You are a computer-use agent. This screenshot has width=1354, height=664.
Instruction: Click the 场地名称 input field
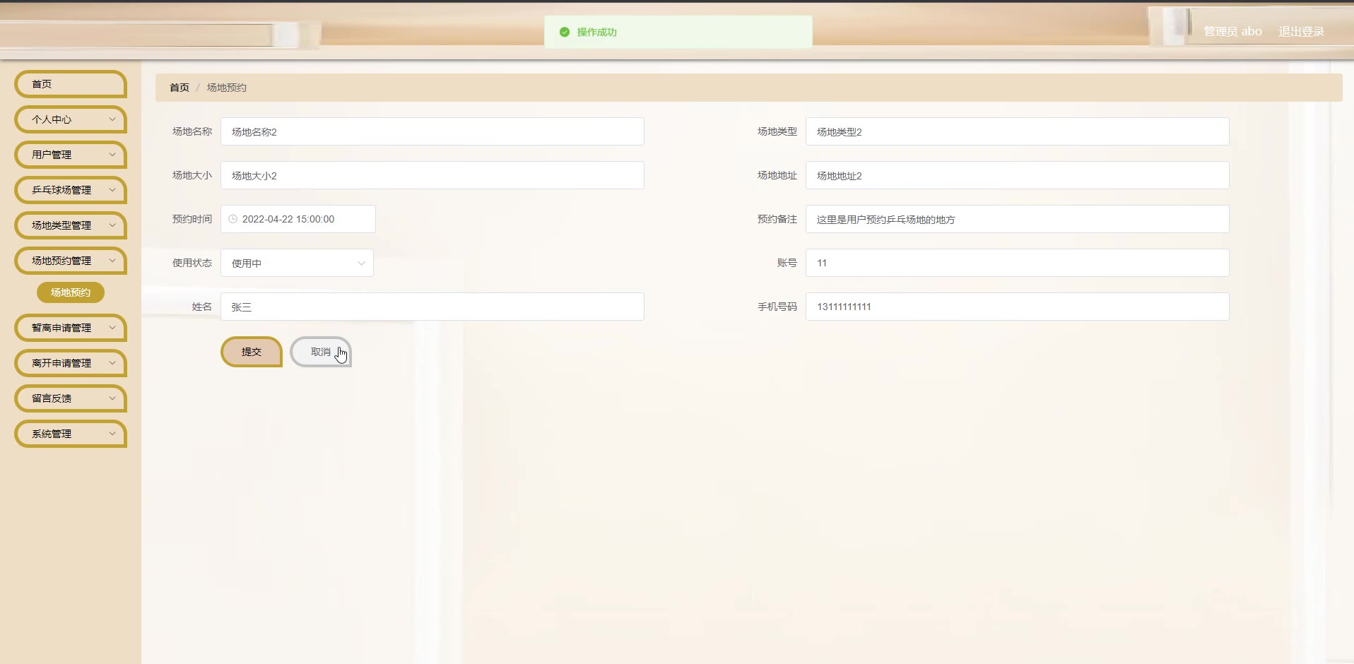point(432,131)
